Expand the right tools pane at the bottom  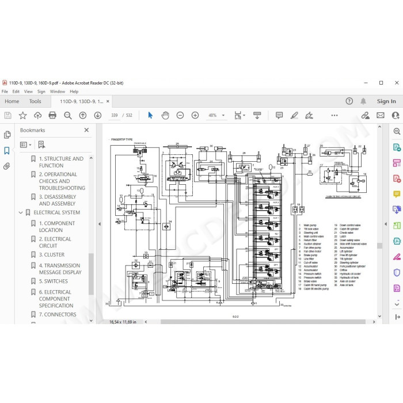point(397,317)
